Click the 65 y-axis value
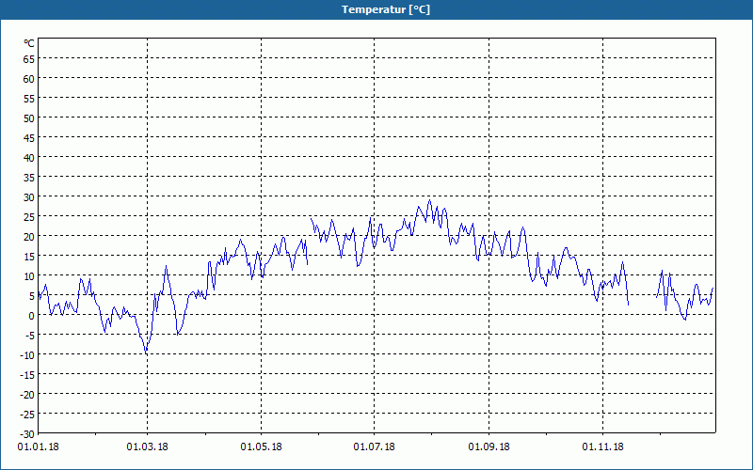Viewport: 753px width, 470px height. coord(29,59)
